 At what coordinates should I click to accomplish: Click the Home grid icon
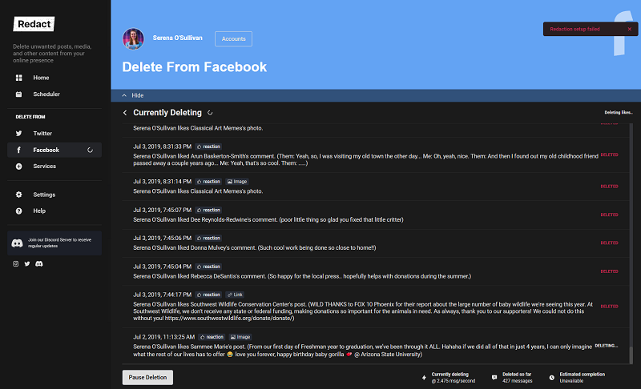(18, 78)
